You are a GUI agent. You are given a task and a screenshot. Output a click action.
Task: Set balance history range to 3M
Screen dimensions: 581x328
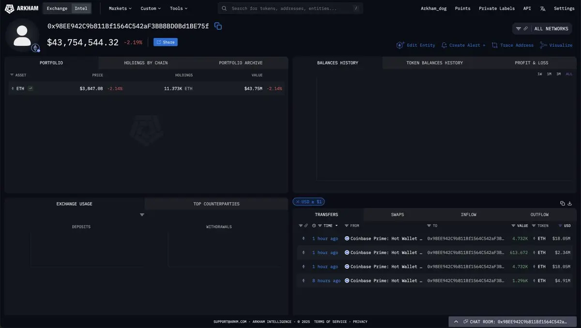(x=559, y=74)
